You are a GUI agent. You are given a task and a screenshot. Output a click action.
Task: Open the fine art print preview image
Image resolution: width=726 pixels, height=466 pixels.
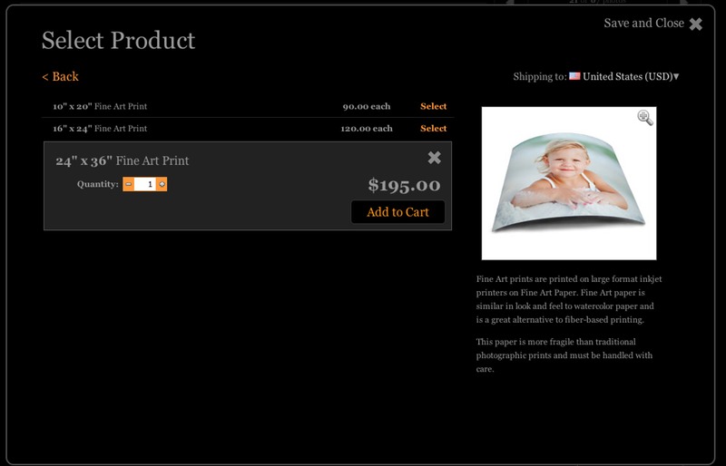569,183
